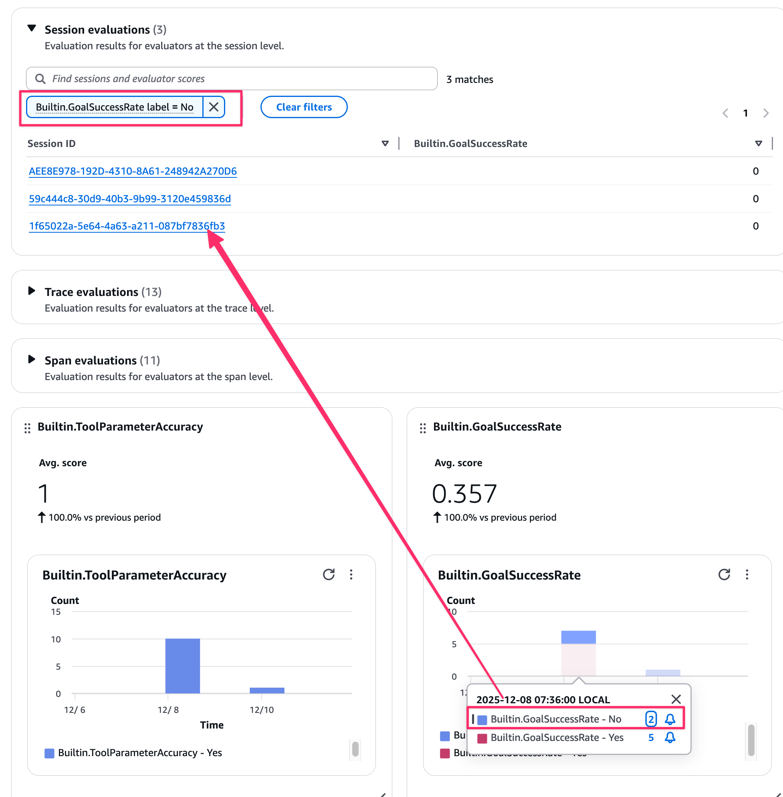Refresh the ToolParameterAccuracy chart
The height and width of the screenshot is (797, 783).
[329, 574]
